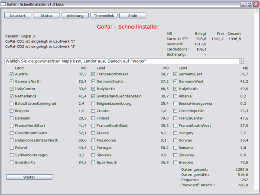Image resolution: width=260 pixels, height=195 pixels.
Task: Click the Daten gewählt value 516,6
Action: (x=243, y=175)
